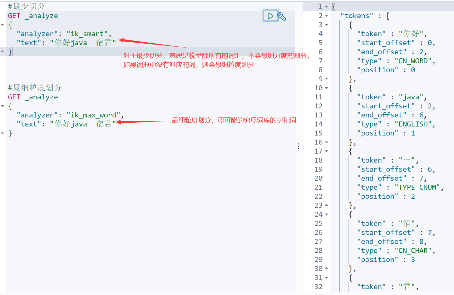Click the "一" token value

click(407, 160)
